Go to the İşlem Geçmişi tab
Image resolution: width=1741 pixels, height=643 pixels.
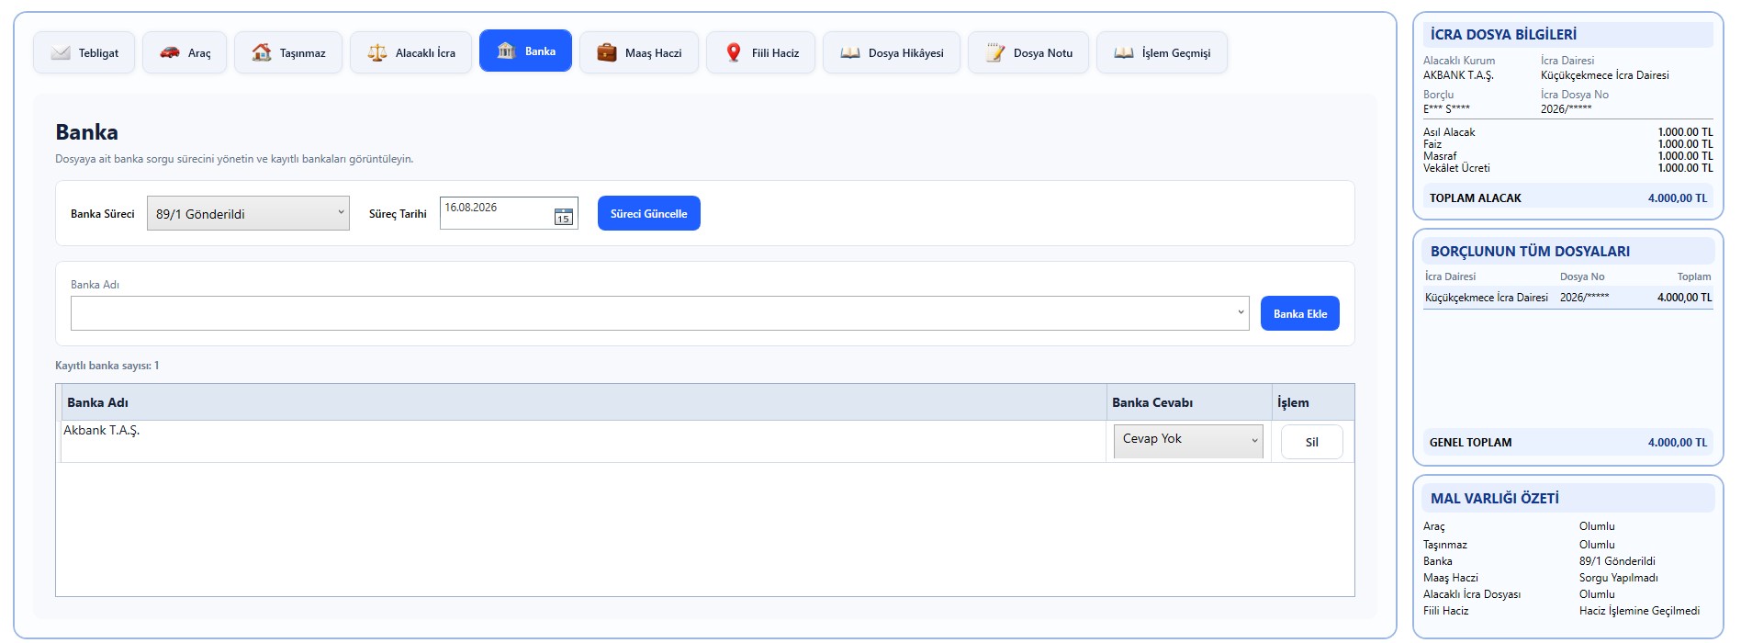pyautogui.click(x=1162, y=52)
